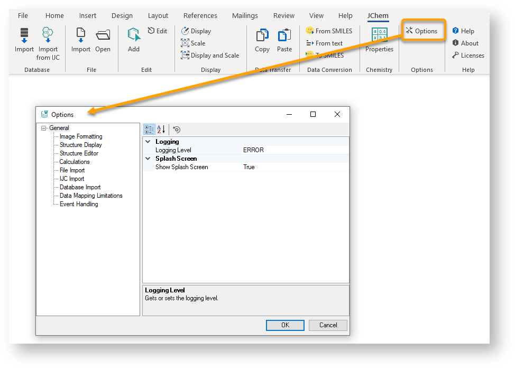Click the Import database icon

(x=24, y=36)
